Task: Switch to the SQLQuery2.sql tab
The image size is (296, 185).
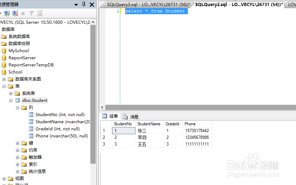Action: (239, 5)
